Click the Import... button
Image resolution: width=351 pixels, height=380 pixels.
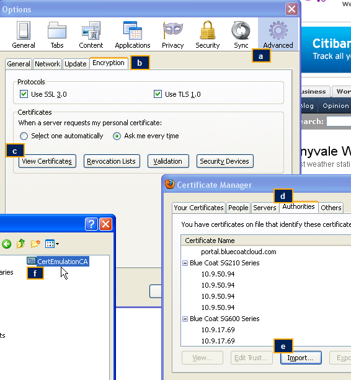(301, 358)
